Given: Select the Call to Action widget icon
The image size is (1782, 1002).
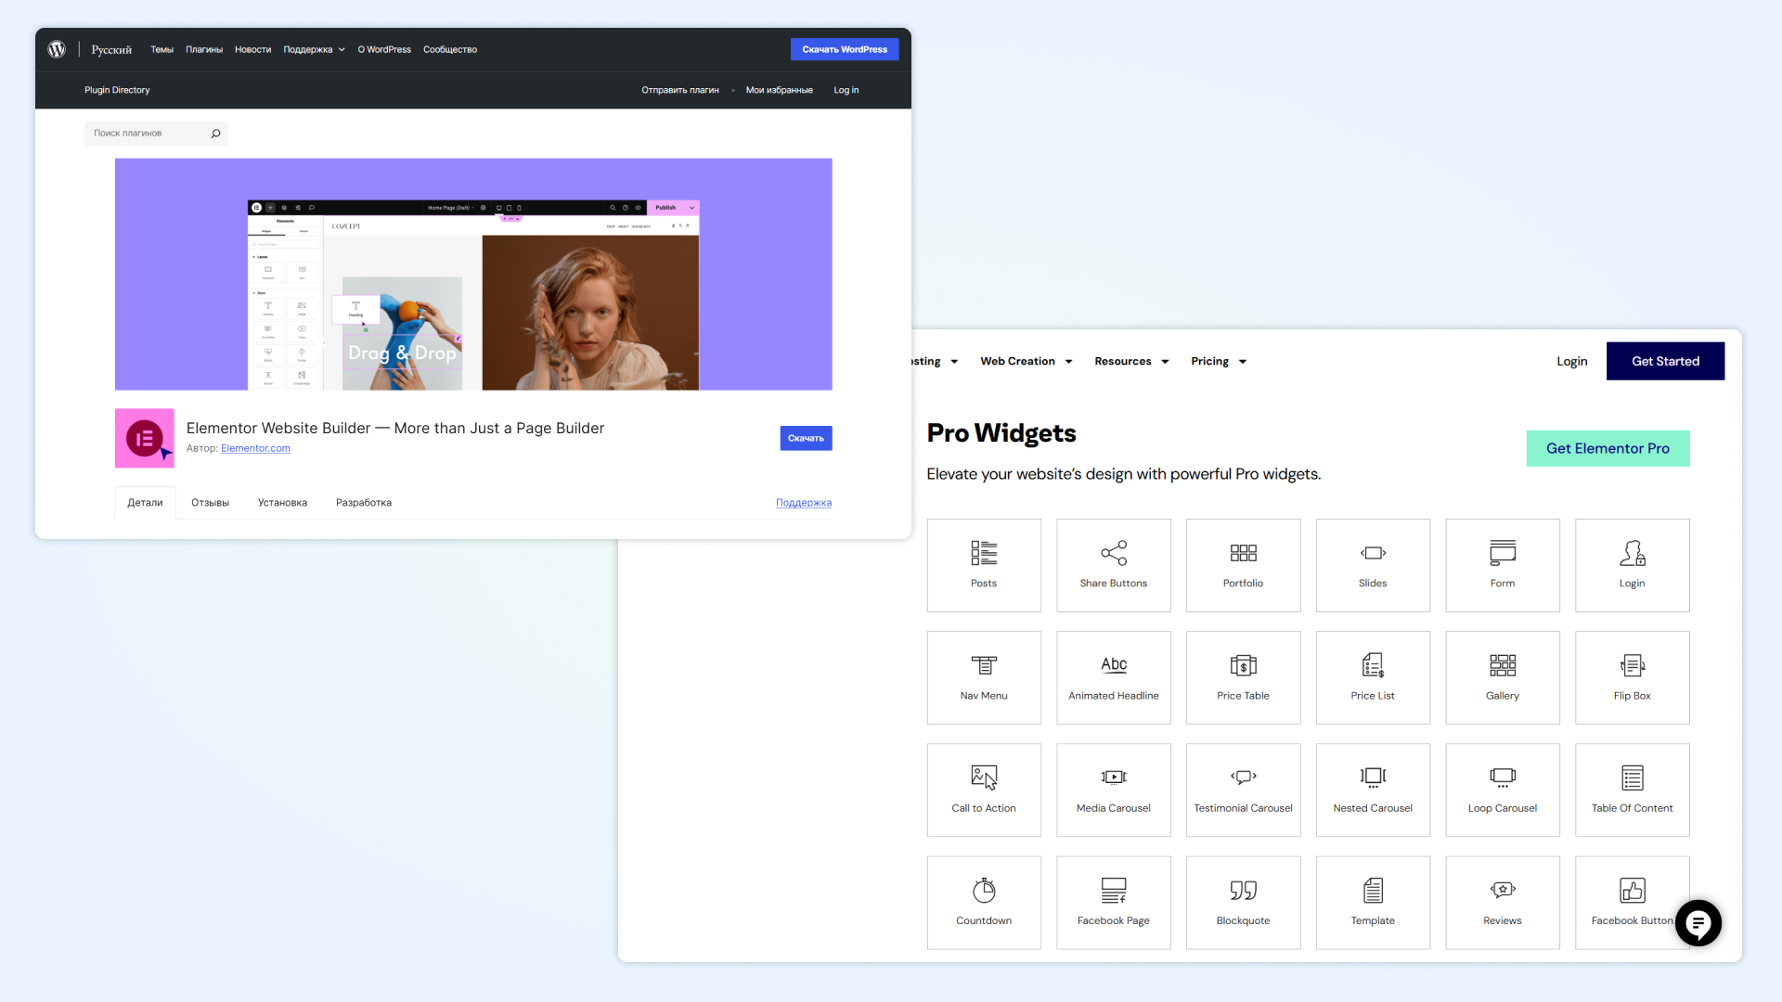Looking at the screenshot, I should coord(984,777).
